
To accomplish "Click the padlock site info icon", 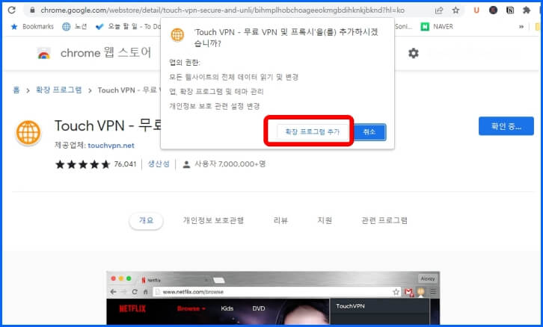I will point(32,10).
